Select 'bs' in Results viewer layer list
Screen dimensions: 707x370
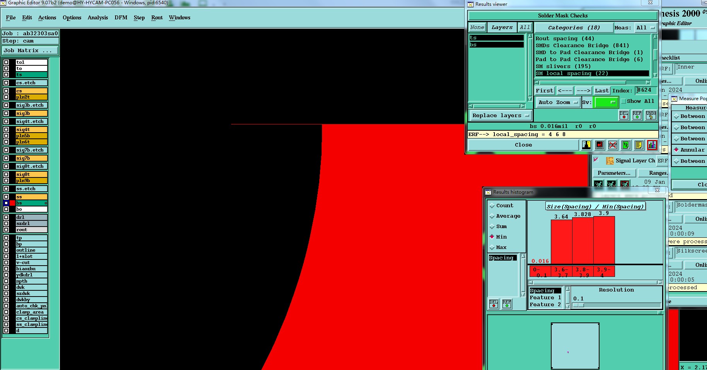point(497,45)
